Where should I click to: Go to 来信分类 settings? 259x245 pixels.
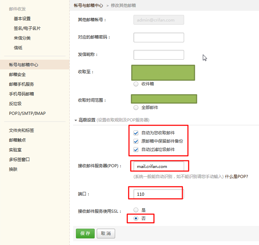pos(22,38)
